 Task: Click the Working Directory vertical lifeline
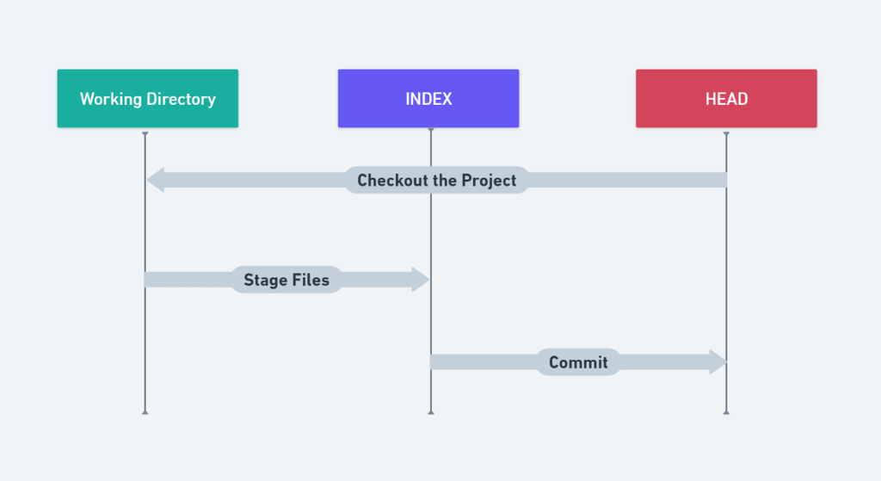(145, 344)
